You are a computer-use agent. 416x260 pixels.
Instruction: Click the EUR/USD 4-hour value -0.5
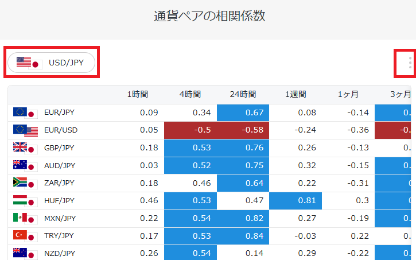pyautogui.click(x=190, y=130)
